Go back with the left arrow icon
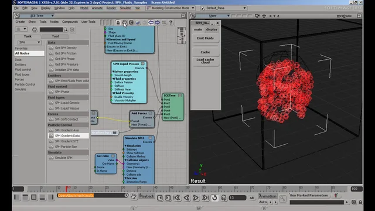The width and height of the screenshot is (375, 211). click(151, 22)
